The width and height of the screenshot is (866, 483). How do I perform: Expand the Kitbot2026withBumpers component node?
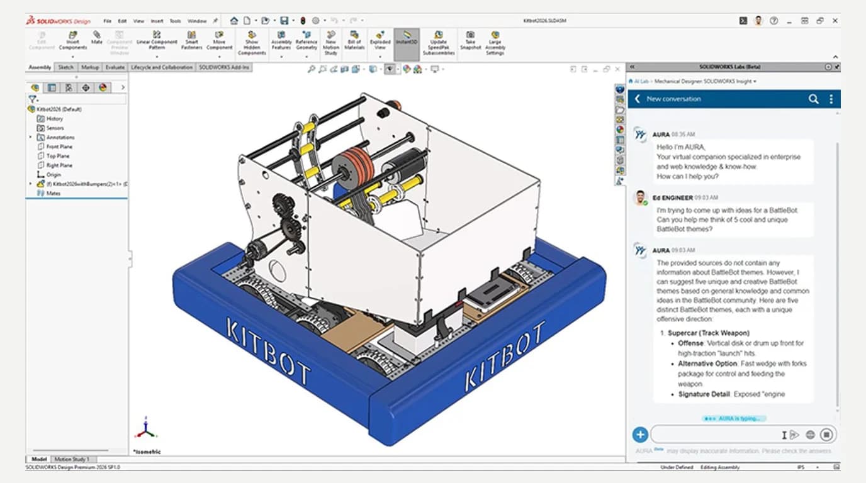coord(30,184)
